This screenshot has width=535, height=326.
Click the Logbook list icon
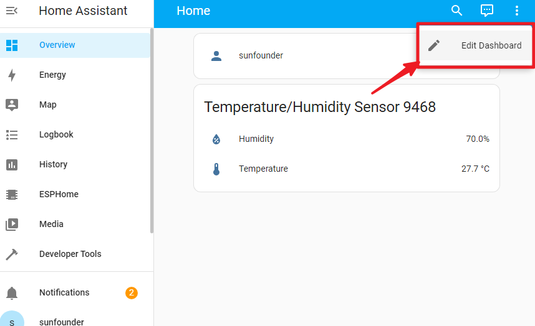coord(12,135)
